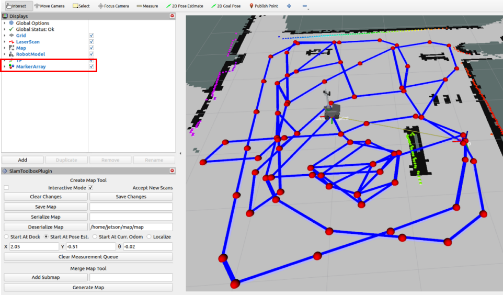Click the RobotModel display icon
Screen dimensions: 503x295
point(11,54)
